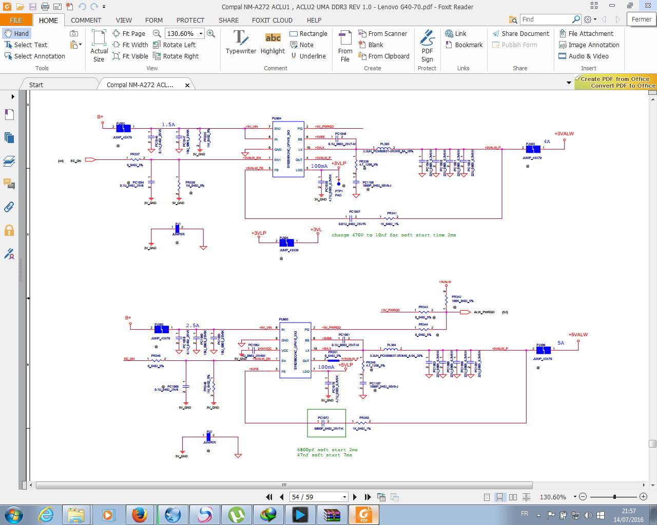Open the attachments panel in the sidebar

point(9,207)
